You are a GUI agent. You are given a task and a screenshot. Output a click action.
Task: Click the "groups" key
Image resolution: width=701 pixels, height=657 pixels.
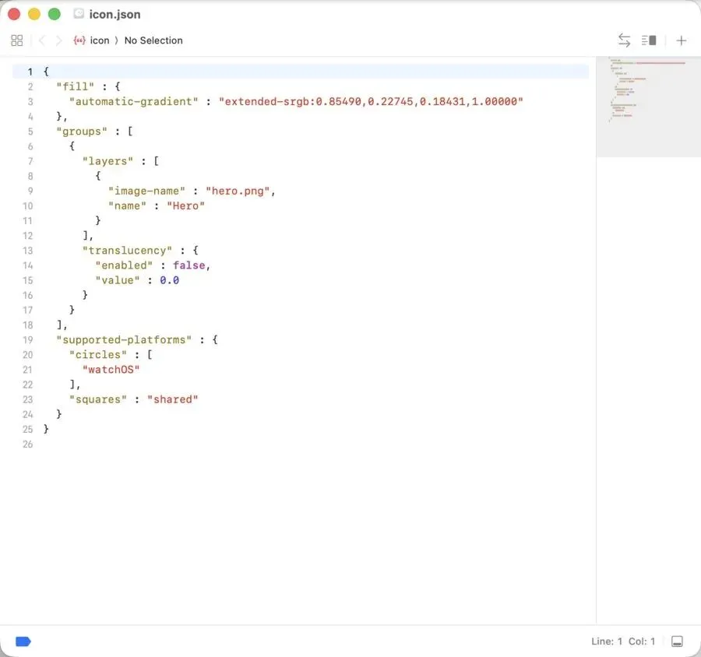pyautogui.click(x=81, y=132)
